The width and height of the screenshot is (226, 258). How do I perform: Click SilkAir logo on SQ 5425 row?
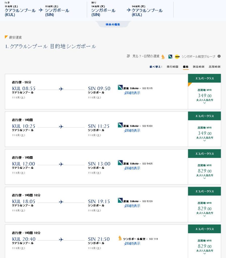pyautogui.click(x=120, y=163)
